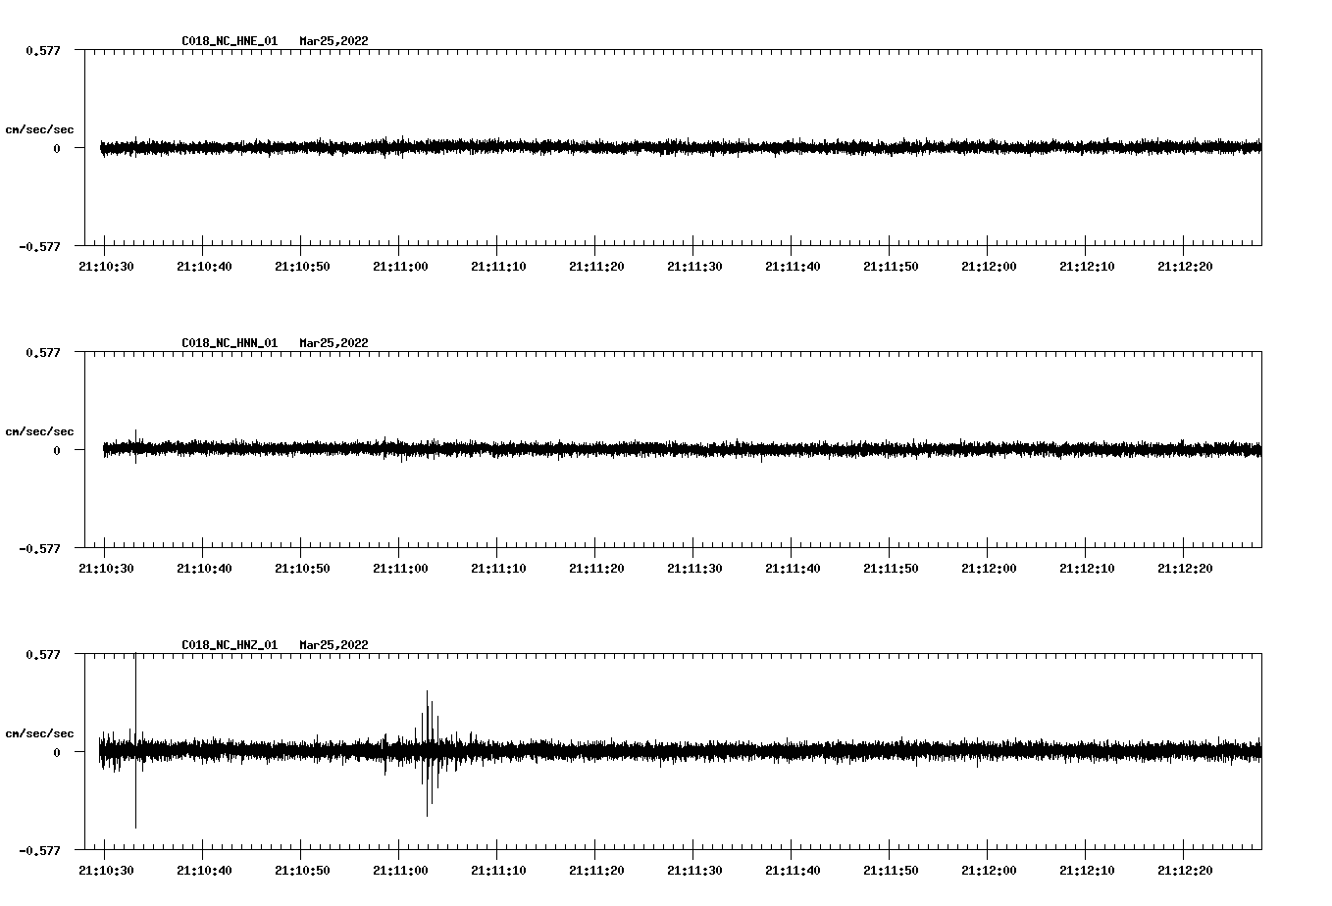Click the 0.577 upper limit on the HNE plot
The width and height of the screenshot is (1332, 906).
(x=42, y=50)
